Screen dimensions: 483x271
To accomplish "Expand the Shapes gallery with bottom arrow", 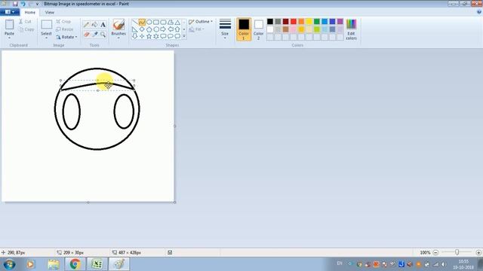I will (x=184, y=37).
